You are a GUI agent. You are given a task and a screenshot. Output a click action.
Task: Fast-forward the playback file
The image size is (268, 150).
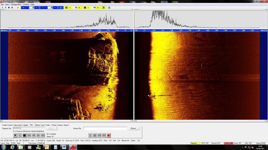(38, 135)
